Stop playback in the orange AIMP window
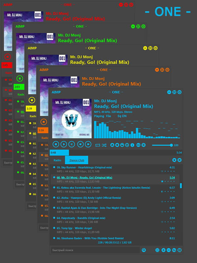The width and height of the screenshot is (197, 263). [44, 122]
